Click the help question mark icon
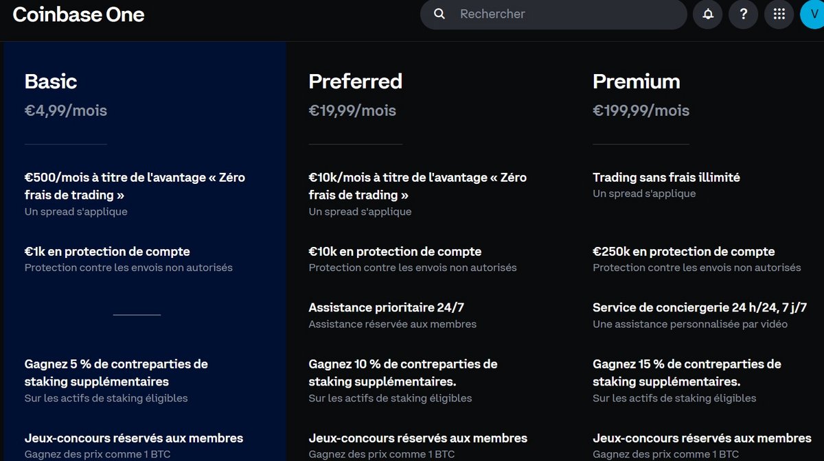This screenshot has width=824, height=461. tap(743, 14)
